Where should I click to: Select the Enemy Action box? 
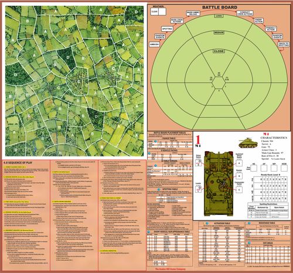pyautogui.click(x=259, y=21)
